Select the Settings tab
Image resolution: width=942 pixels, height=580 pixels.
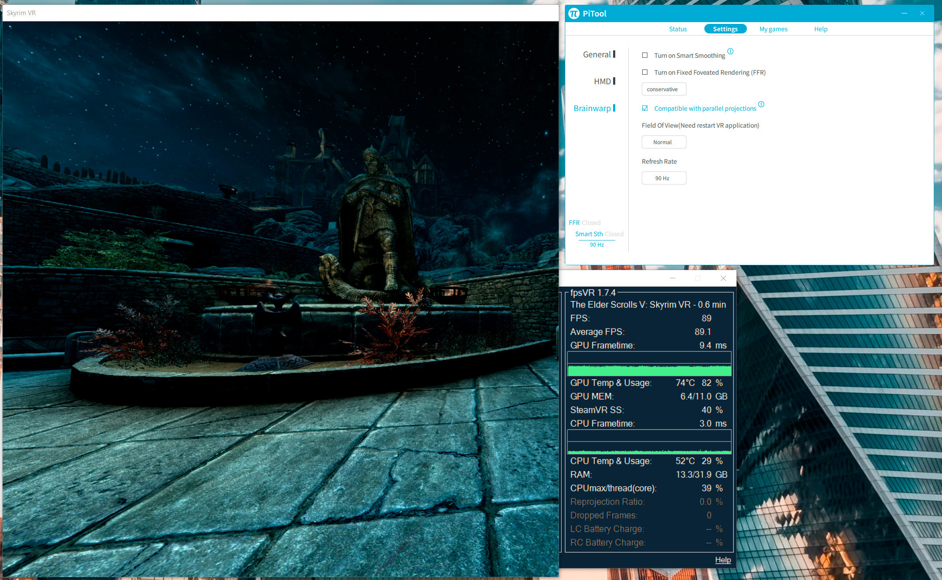[x=725, y=29]
